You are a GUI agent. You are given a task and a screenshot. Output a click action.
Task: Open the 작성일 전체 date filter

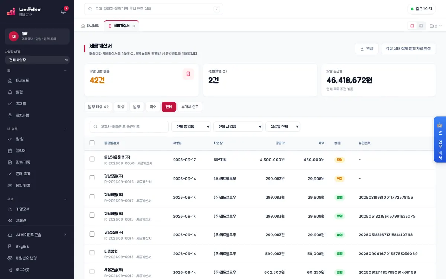tap(282, 126)
